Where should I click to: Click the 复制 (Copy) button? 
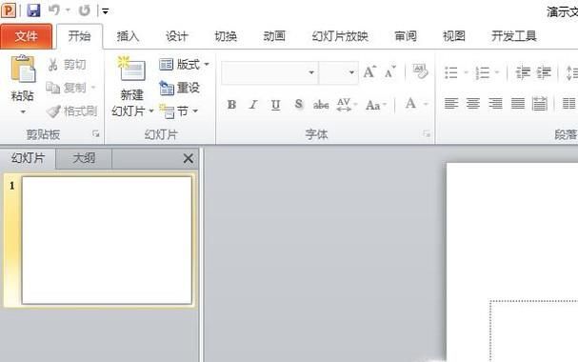(x=71, y=88)
